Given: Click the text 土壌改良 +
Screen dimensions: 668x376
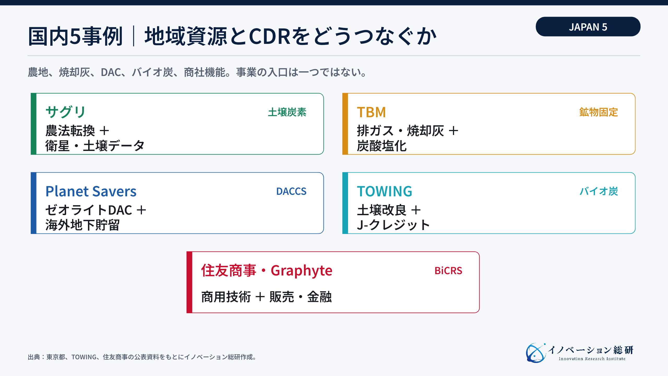Looking at the screenshot, I should [389, 210].
